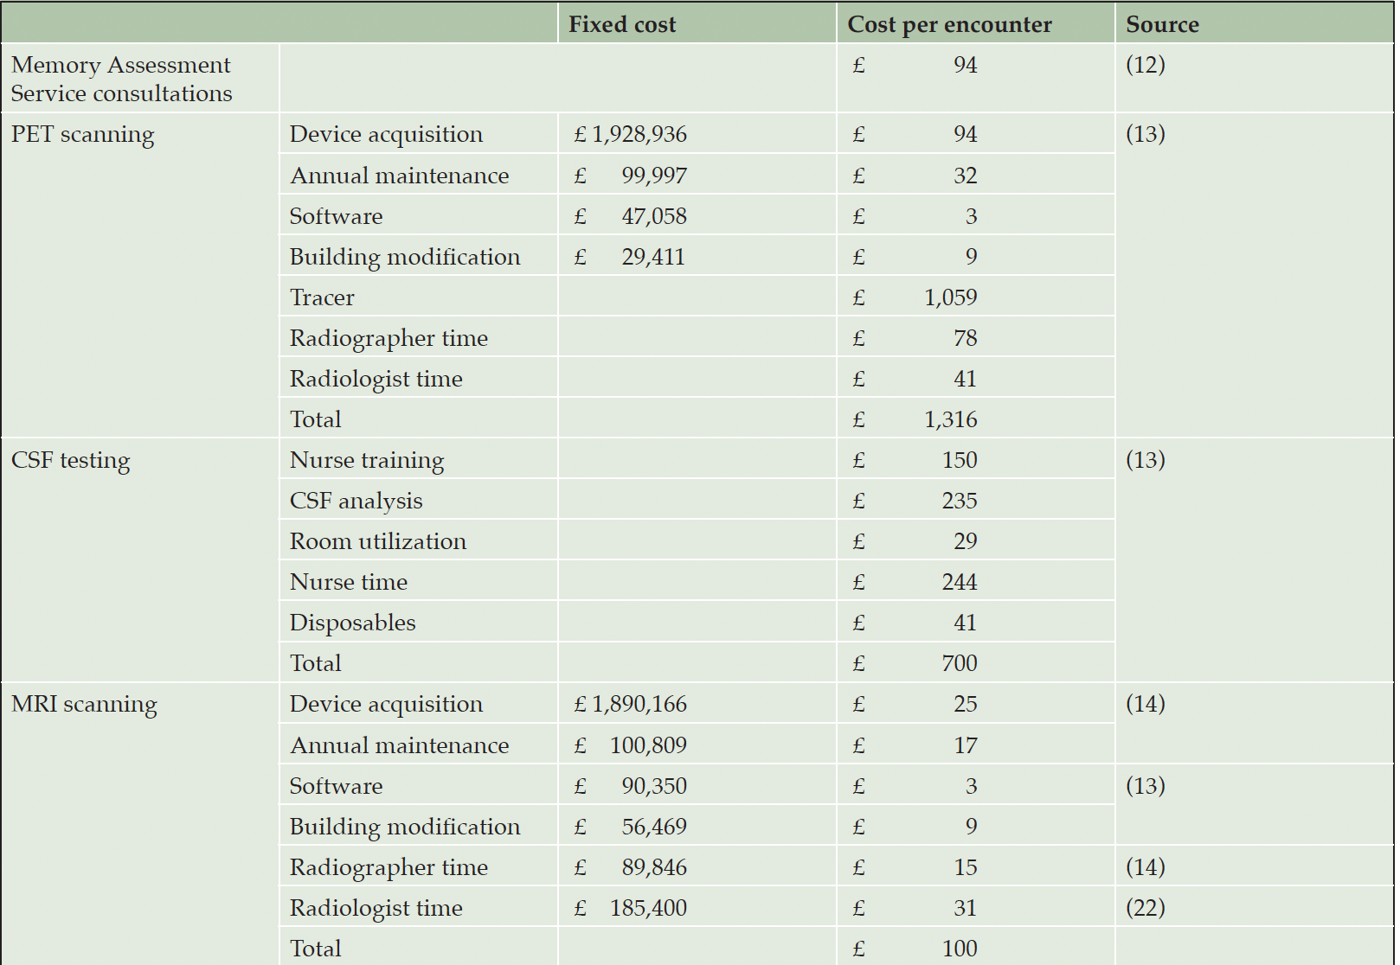Click the CSF testing total 700
The width and height of the screenshot is (1400, 965).
click(960, 663)
